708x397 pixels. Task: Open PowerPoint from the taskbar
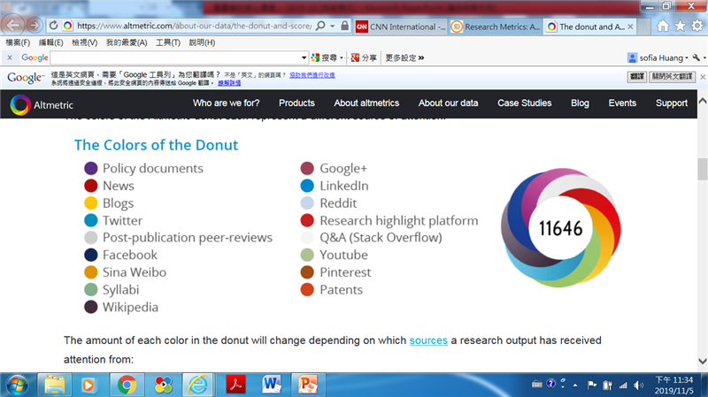pyautogui.click(x=308, y=385)
